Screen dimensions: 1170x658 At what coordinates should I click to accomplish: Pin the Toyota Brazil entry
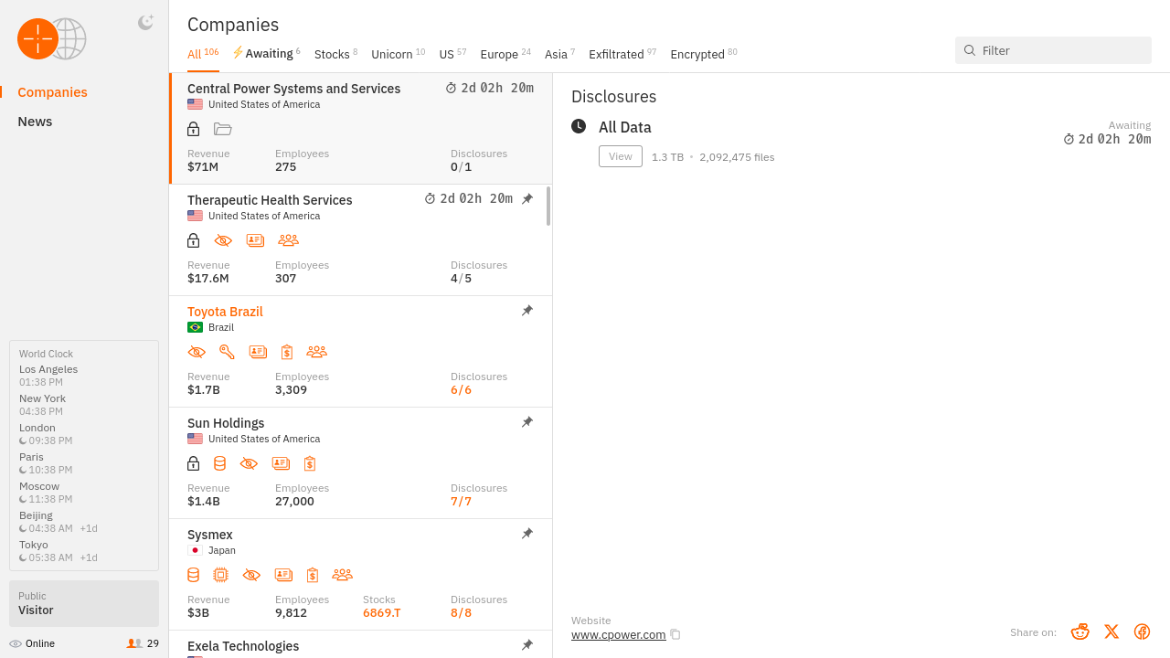coord(527,311)
